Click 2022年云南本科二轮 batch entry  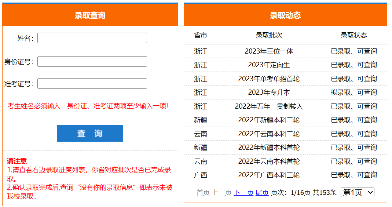click(x=269, y=134)
